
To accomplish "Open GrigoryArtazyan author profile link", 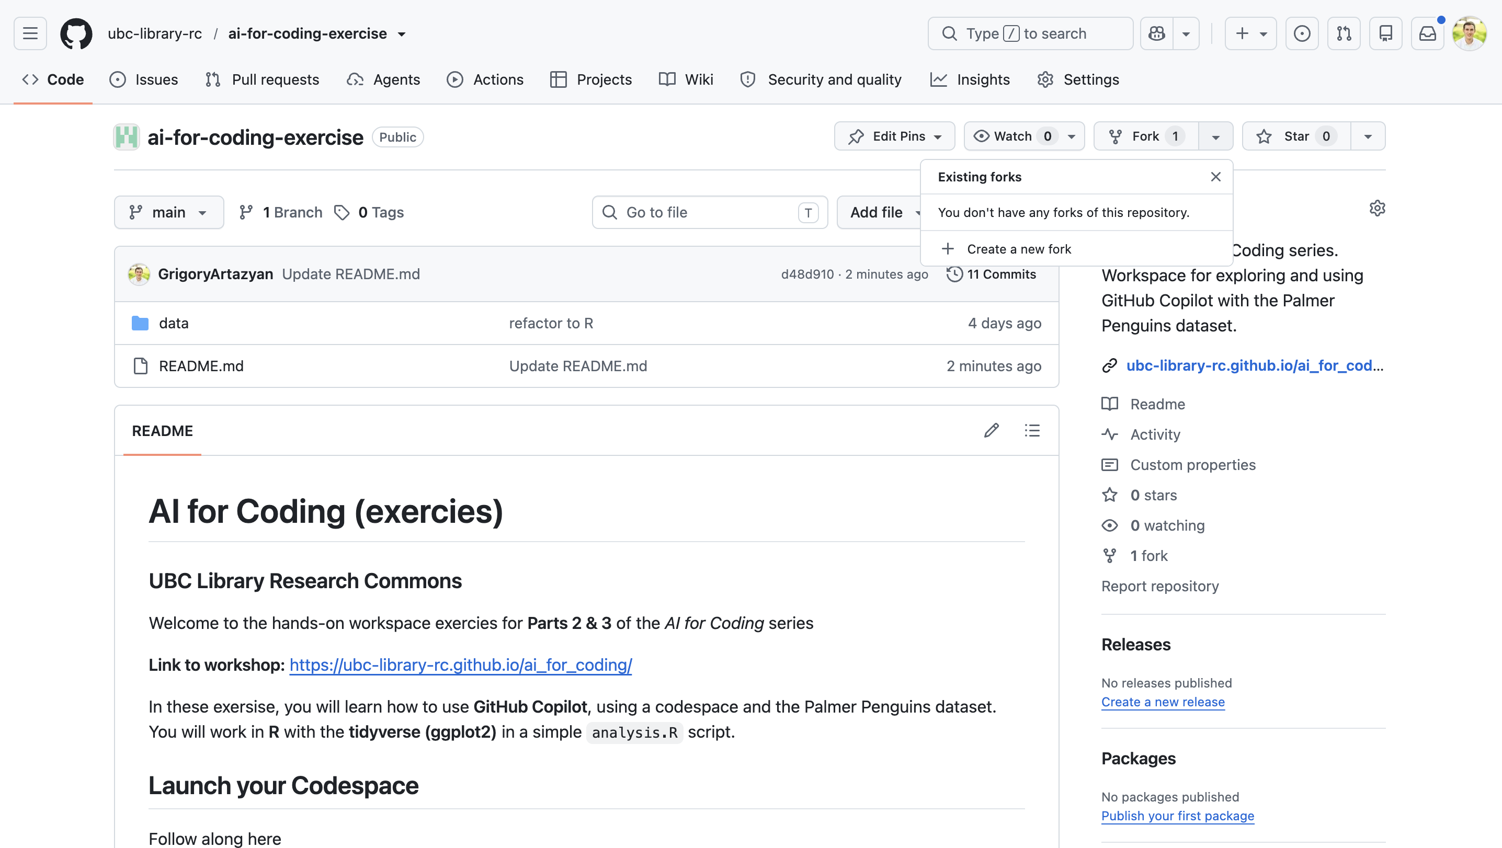I will click(216, 274).
